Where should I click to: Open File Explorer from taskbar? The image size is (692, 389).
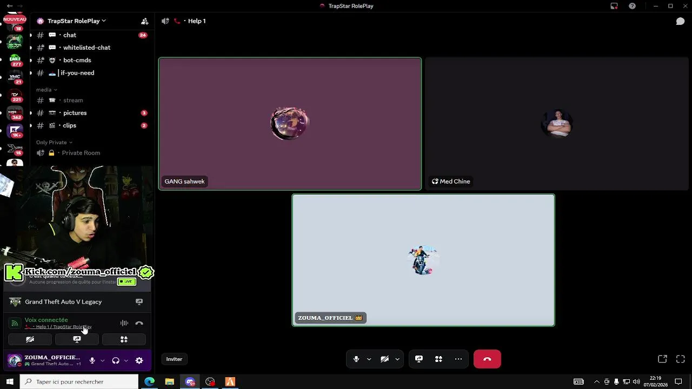click(169, 381)
